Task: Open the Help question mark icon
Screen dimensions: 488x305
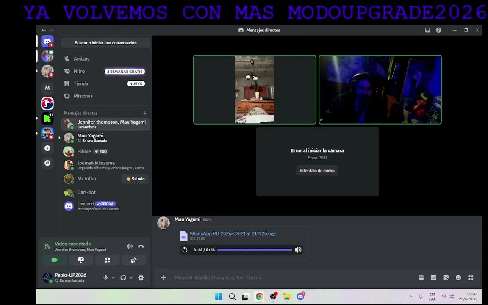Action: click(x=438, y=30)
